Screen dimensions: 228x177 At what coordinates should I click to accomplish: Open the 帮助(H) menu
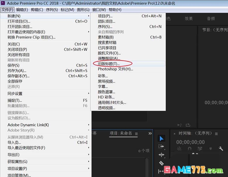click(115, 10)
